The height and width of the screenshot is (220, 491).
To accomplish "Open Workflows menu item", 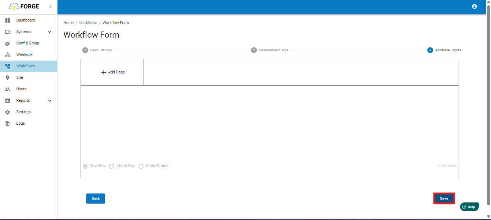I will (x=28, y=66).
